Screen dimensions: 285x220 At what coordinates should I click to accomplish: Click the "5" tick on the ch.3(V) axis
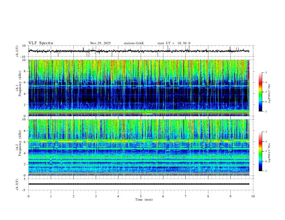(25, 179)
